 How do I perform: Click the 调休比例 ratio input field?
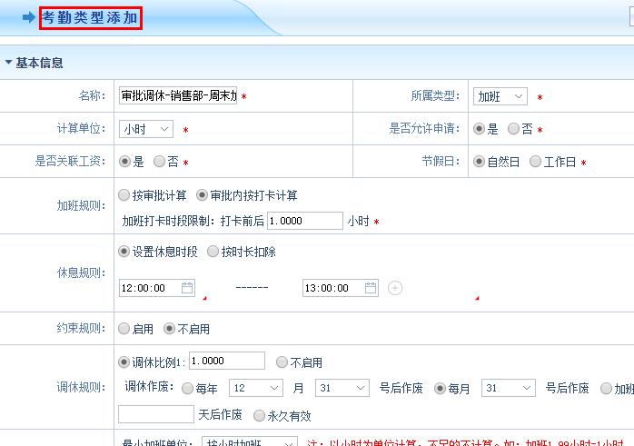(227, 361)
